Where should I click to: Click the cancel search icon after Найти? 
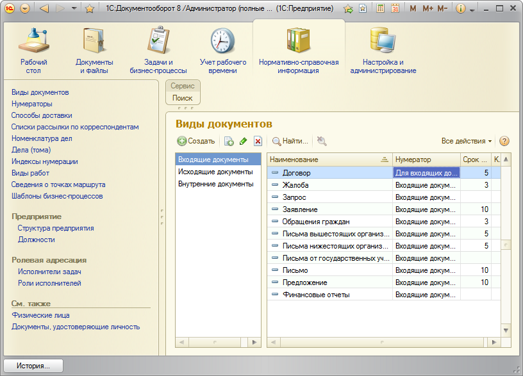tap(322, 141)
